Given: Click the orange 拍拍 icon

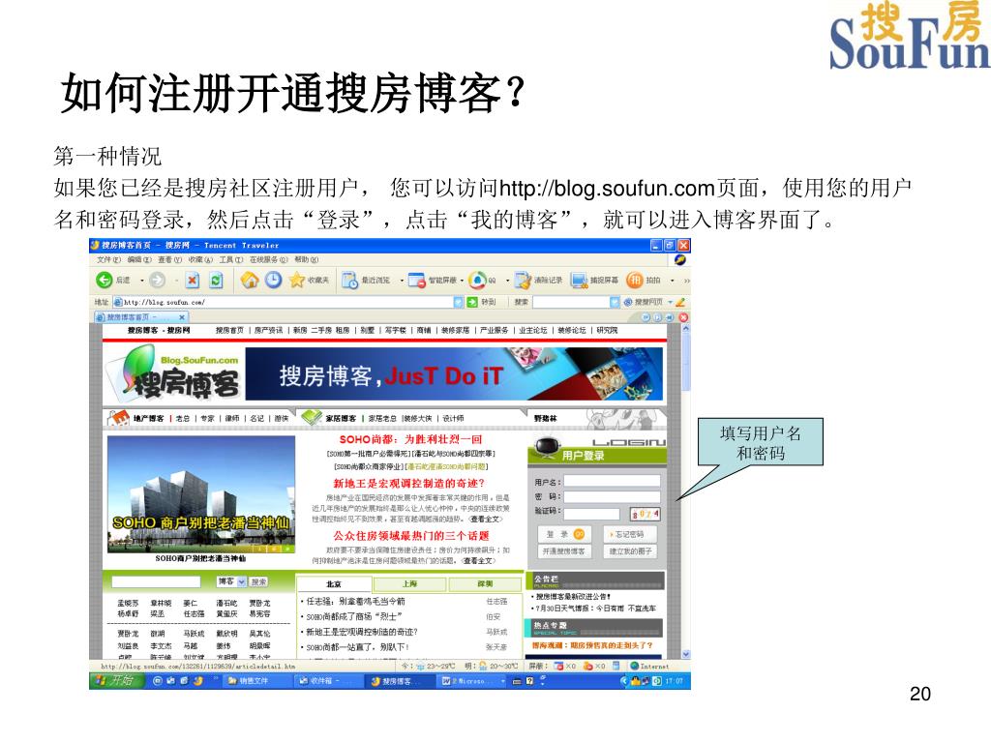Looking at the screenshot, I should pos(635,280).
